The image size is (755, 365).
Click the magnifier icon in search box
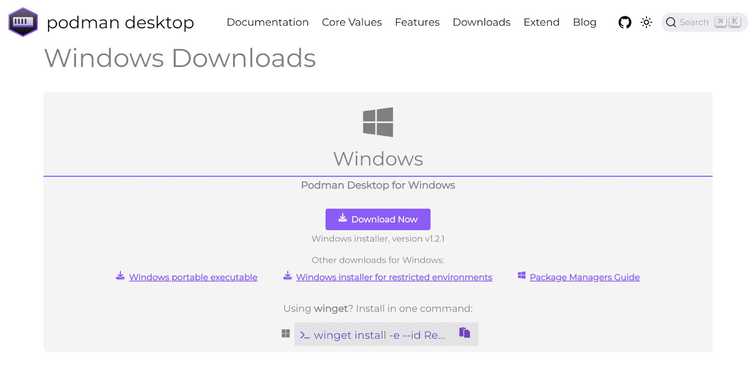671,22
